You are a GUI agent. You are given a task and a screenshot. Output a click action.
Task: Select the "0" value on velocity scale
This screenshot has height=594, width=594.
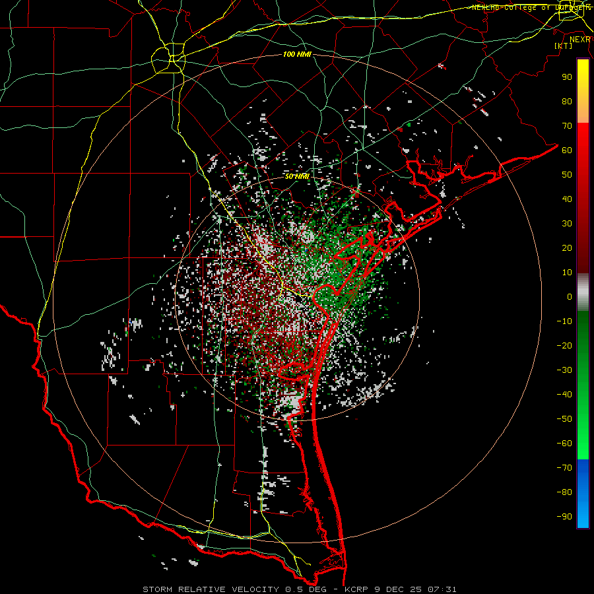pyautogui.click(x=570, y=297)
